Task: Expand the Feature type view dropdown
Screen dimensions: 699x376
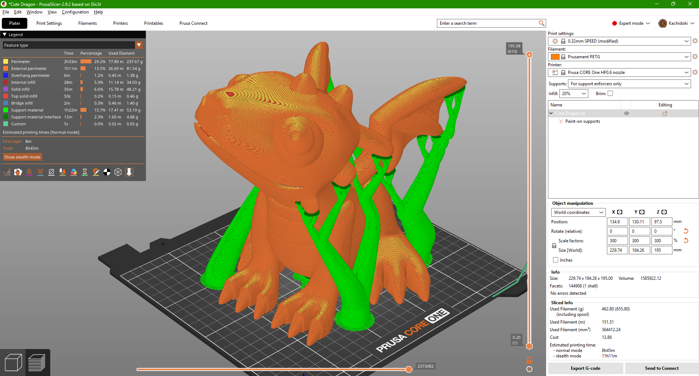Action: 139,45
